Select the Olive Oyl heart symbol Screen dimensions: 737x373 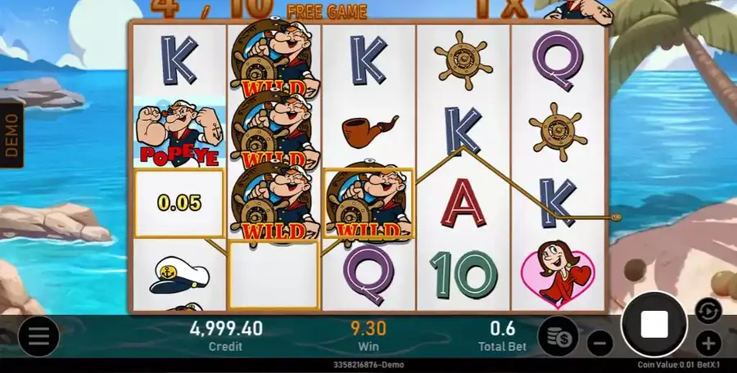[x=558, y=274]
